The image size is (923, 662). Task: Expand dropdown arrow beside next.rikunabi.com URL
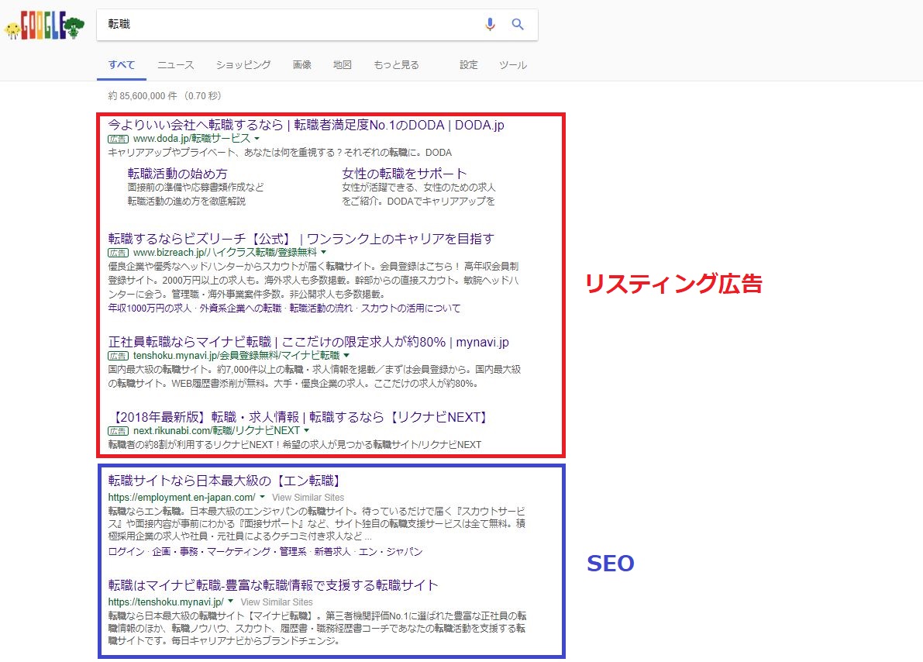[x=307, y=430]
